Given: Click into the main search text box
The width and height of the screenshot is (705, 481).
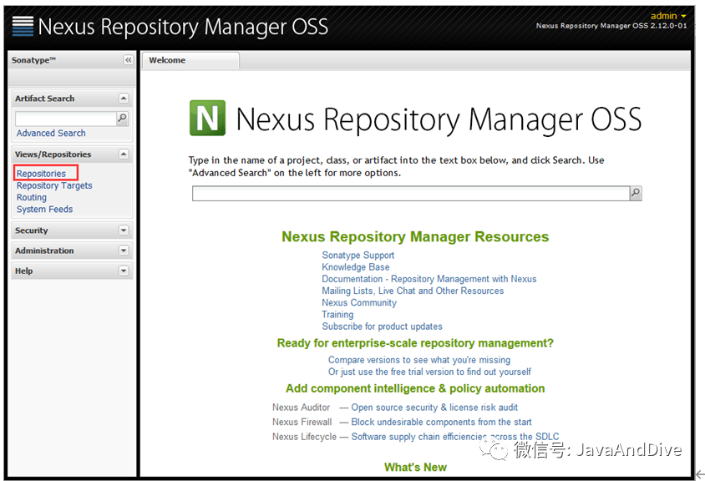Looking at the screenshot, I should 409,193.
